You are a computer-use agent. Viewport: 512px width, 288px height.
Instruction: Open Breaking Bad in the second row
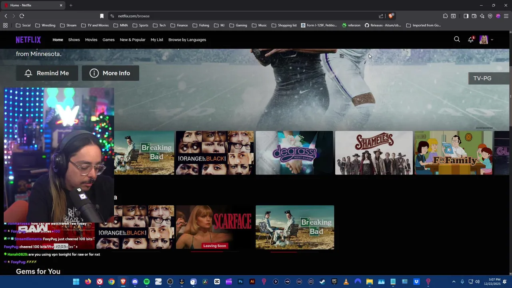pos(295,227)
